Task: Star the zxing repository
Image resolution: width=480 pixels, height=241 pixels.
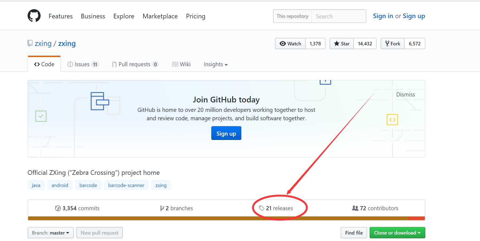Action: tap(342, 43)
